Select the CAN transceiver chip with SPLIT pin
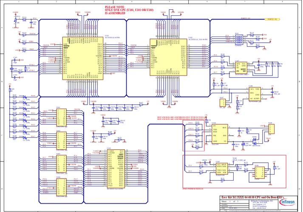 pyautogui.click(x=221, y=169)
